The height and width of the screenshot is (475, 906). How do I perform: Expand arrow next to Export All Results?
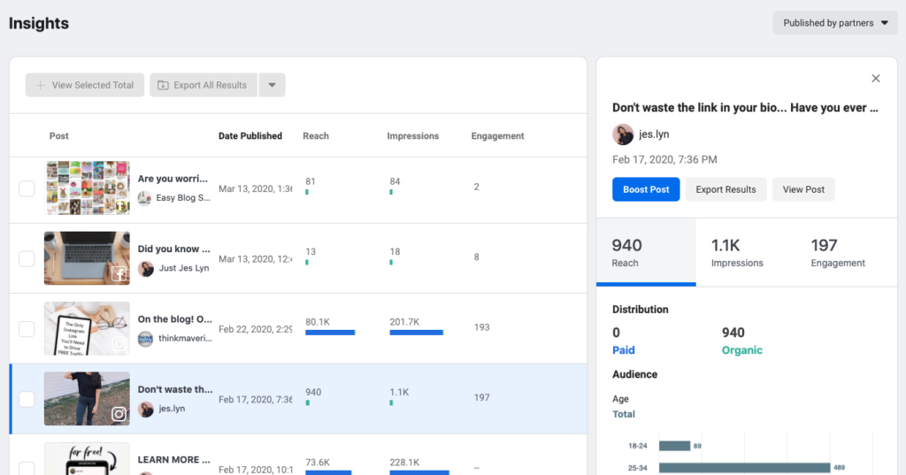tap(272, 85)
